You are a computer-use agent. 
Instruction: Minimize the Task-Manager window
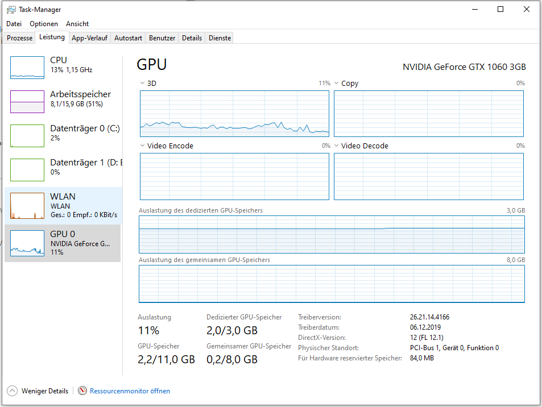click(x=475, y=9)
